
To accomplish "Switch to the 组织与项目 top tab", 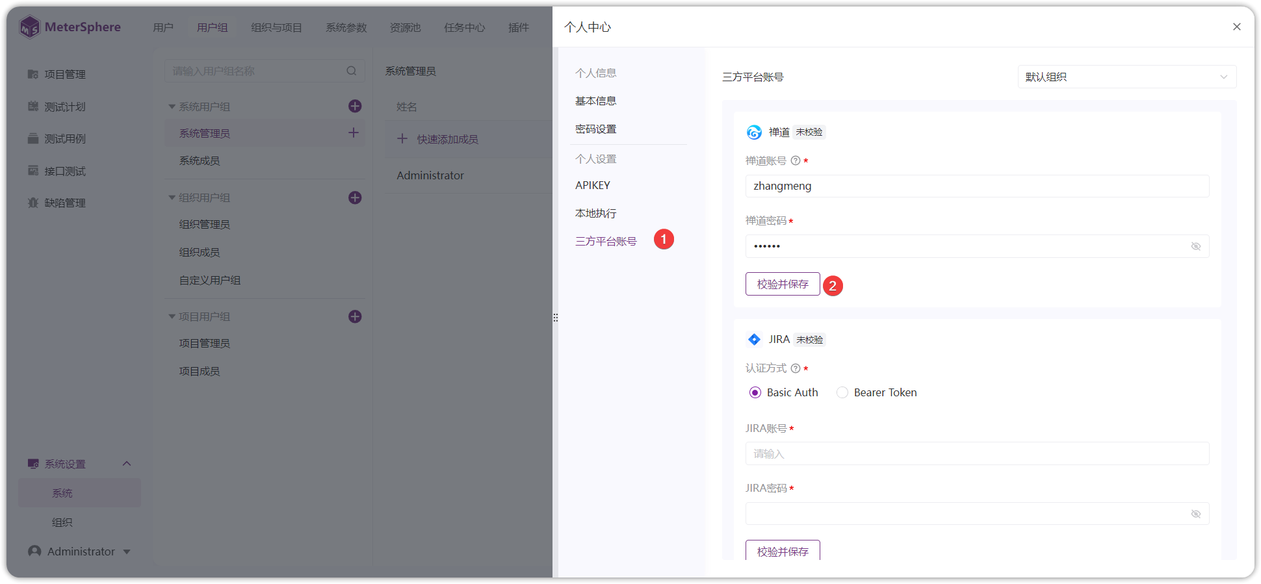I will tap(276, 27).
